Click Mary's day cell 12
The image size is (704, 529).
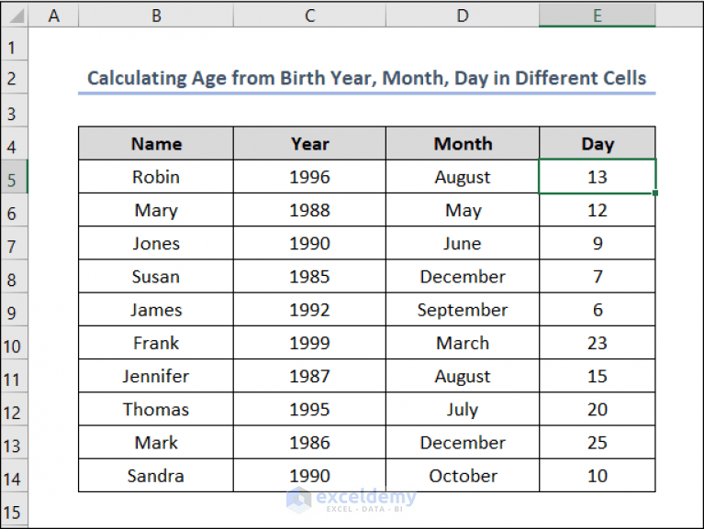pyautogui.click(x=598, y=210)
